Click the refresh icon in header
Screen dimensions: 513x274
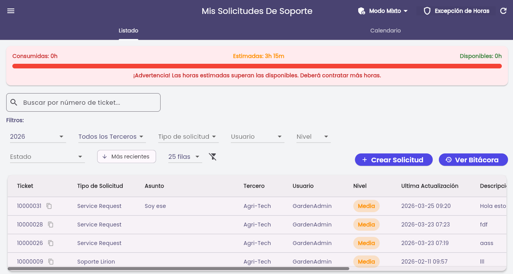point(503,11)
